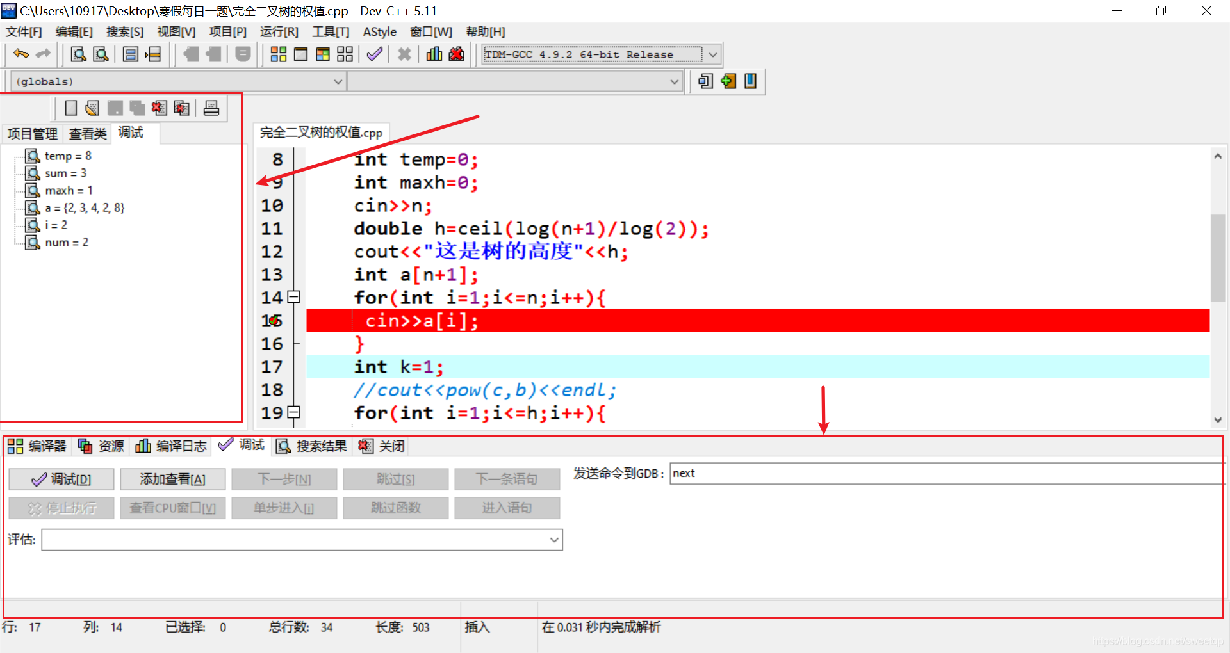This screenshot has width=1230, height=653.
Task: Click the Close all files icon
Action: pyautogui.click(x=182, y=108)
